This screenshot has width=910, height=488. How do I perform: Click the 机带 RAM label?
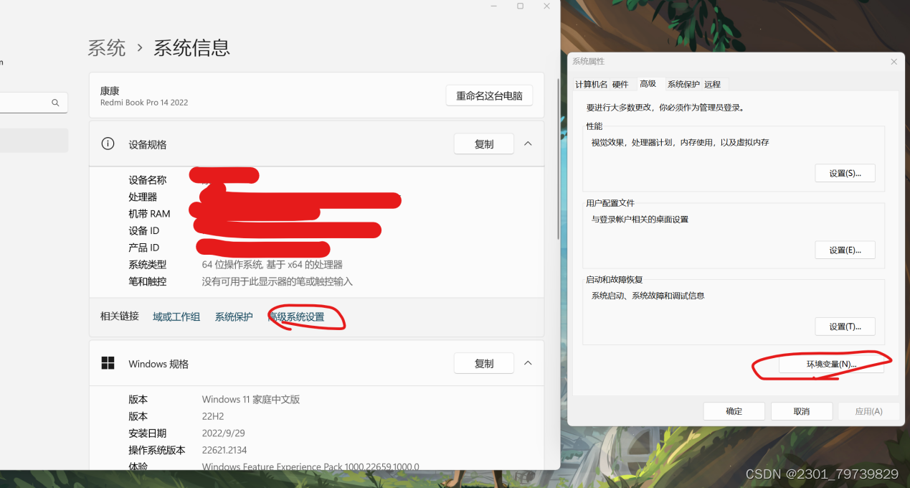pyautogui.click(x=149, y=214)
